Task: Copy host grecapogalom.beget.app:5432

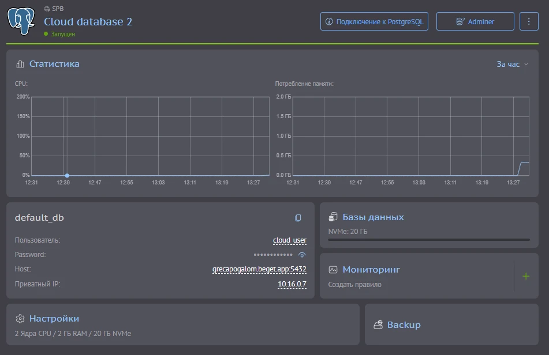Action: tap(259, 269)
